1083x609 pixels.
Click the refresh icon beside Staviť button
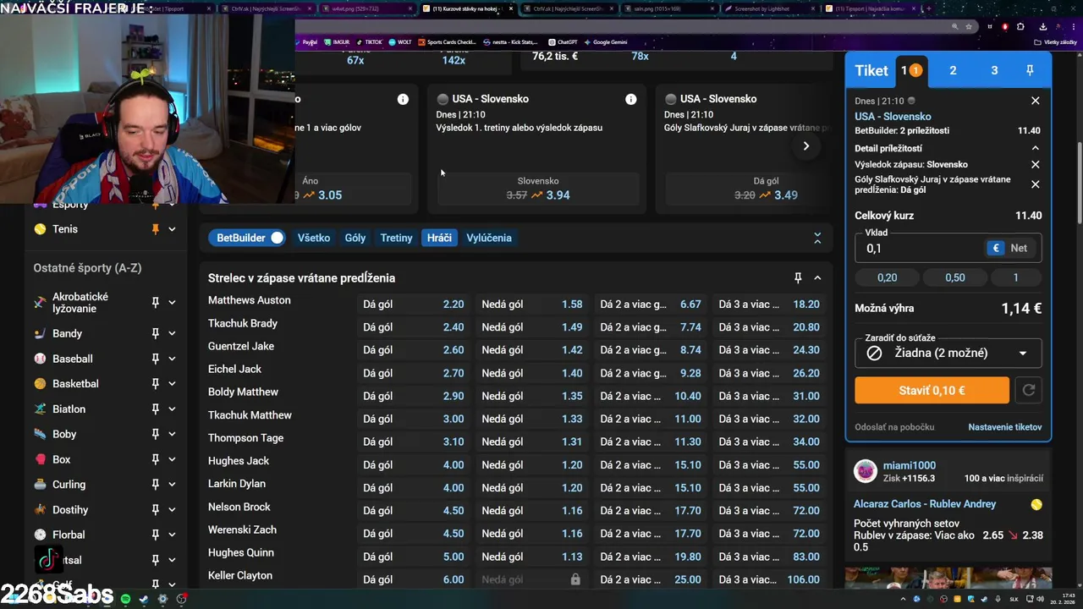click(1029, 390)
